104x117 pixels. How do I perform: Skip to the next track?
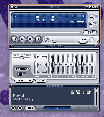(38, 39)
